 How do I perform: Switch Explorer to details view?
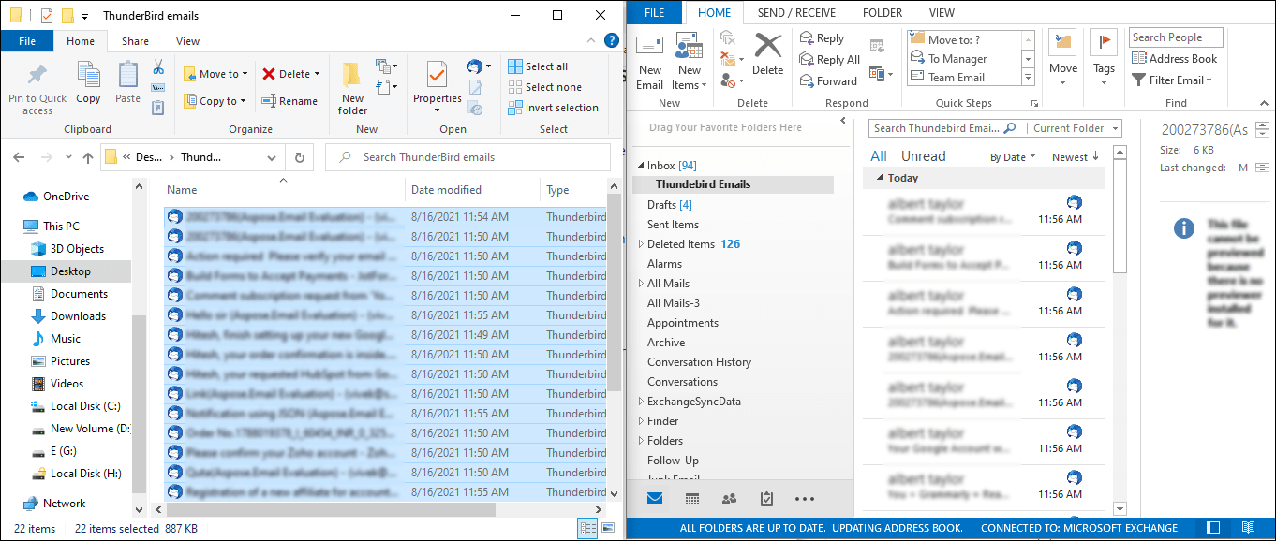589,529
